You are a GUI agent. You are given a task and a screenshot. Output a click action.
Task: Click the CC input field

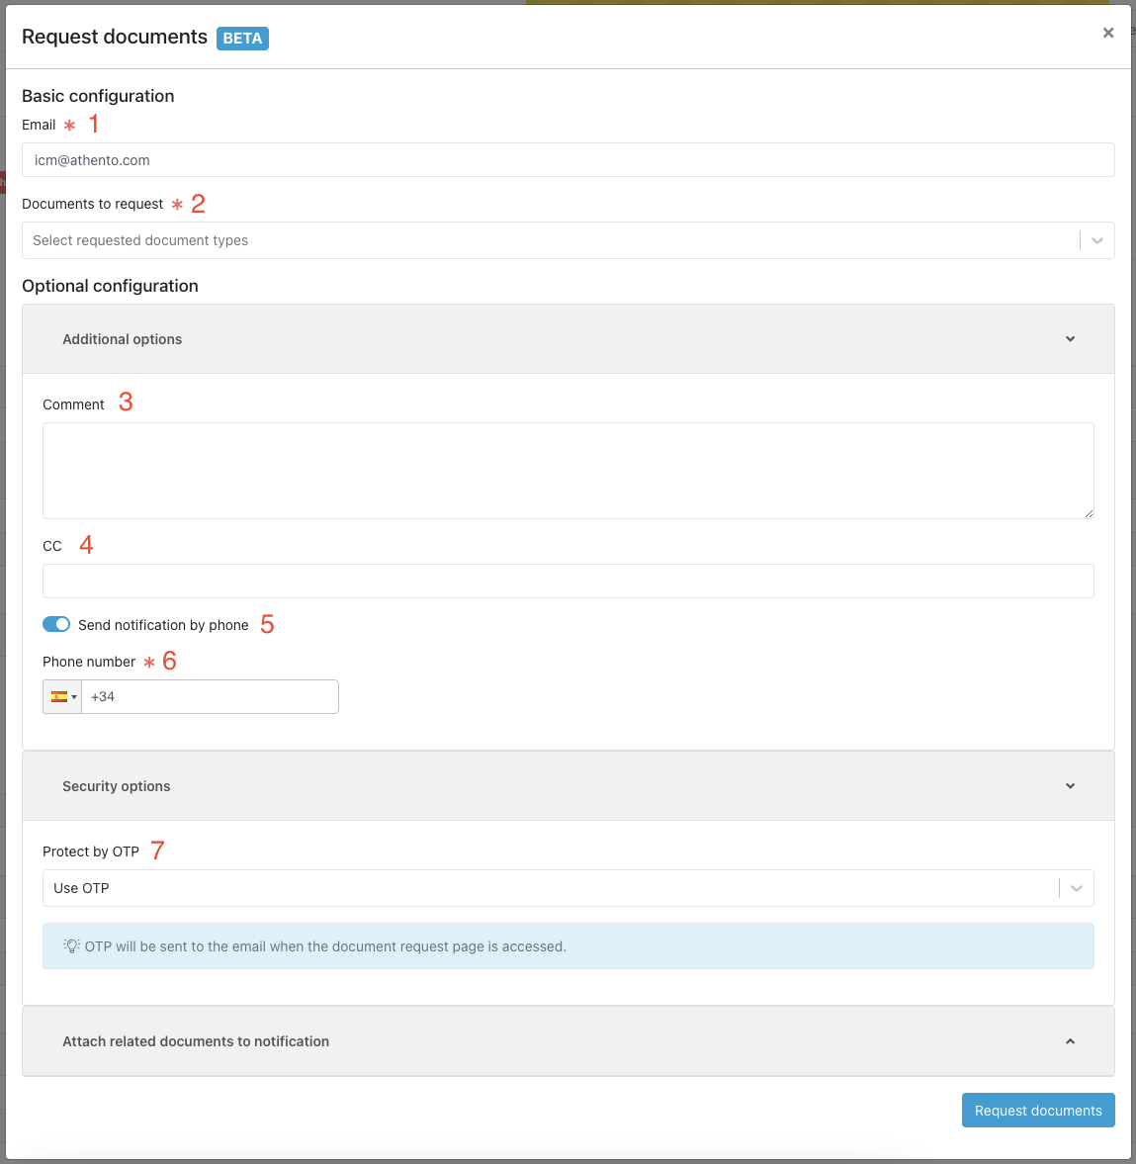(568, 582)
